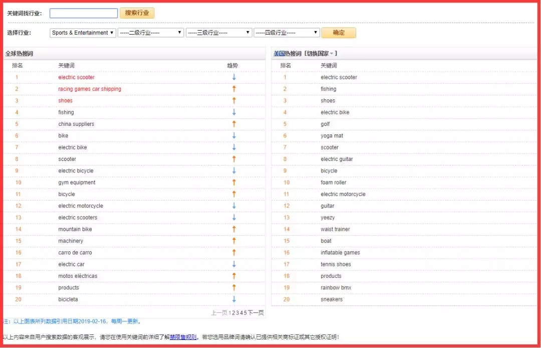Click the down trend arrow beside fishing
The width and height of the screenshot is (541, 348).
click(234, 112)
